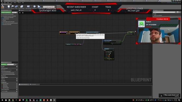Click the Simulation toolbar icon
This screenshot has width=182, height=102.
[x=34, y=7]
